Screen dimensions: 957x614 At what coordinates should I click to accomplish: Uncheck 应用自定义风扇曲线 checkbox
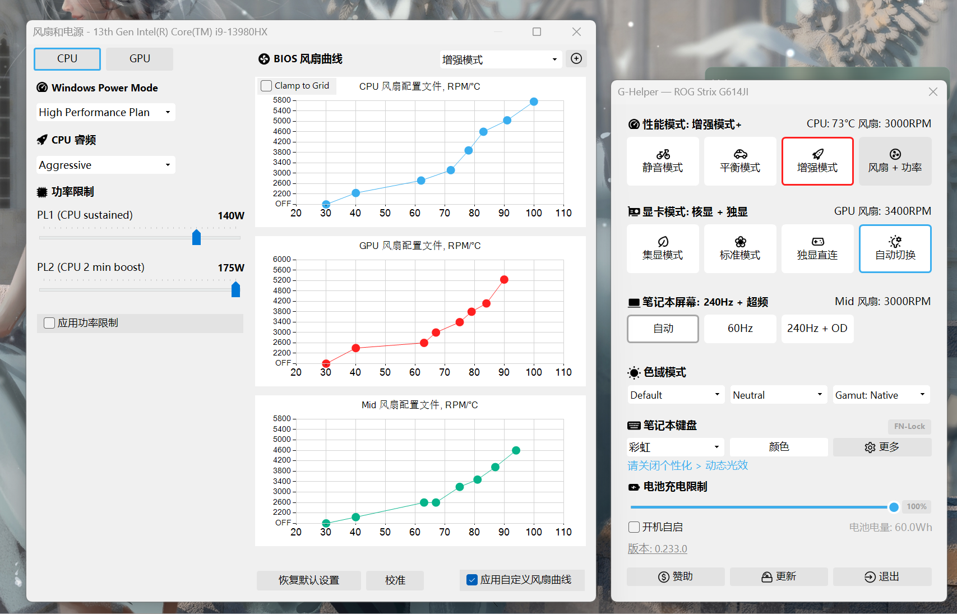pyautogui.click(x=472, y=580)
